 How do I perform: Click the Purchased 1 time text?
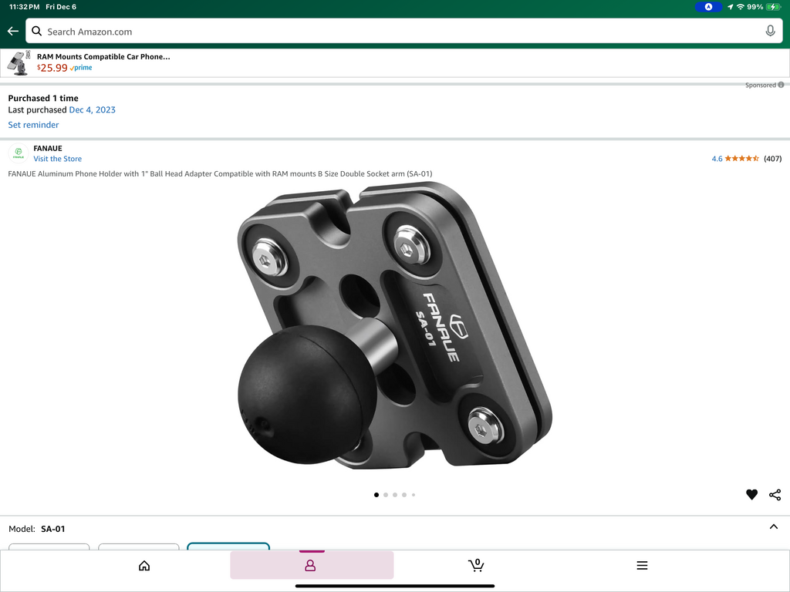click(x=43, y=98)
